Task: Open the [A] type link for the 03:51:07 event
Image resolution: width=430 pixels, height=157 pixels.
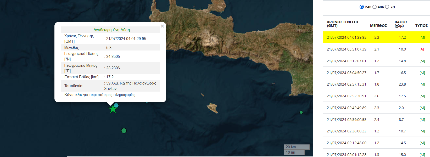Action: tap(422, 49)
